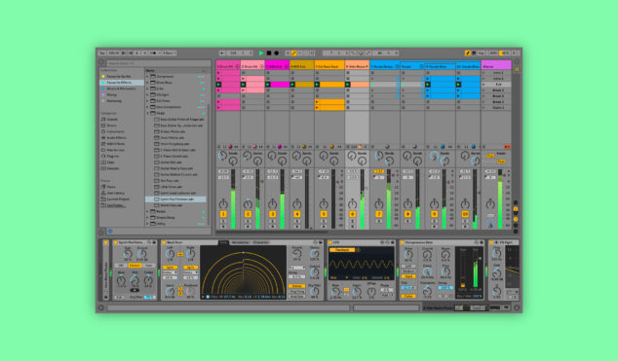The image size is (618, 361).
Task: Open the Packs place in browser
Action: (x=108, y=187)
